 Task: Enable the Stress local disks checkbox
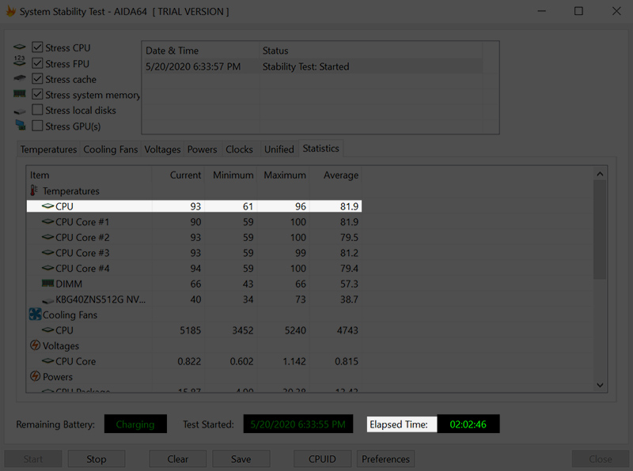pos(37,110)
